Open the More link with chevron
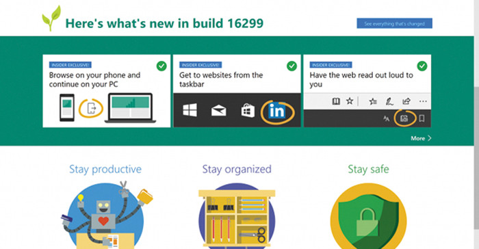 tap(421, 138)
